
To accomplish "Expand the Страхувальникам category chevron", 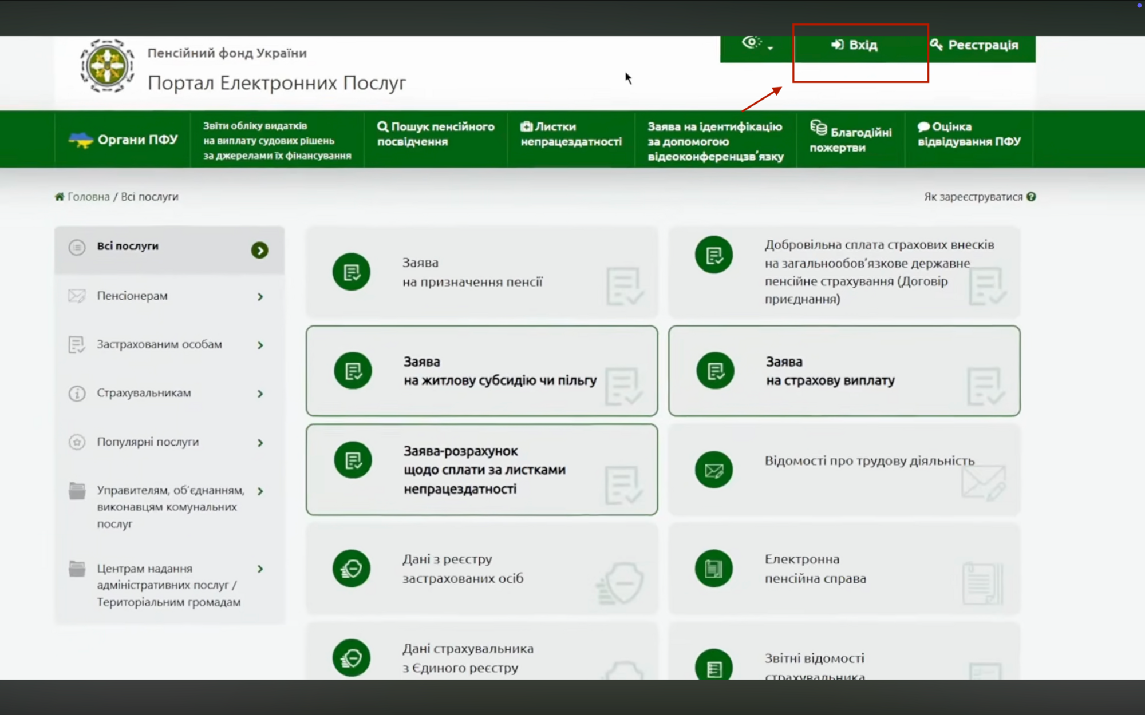I will pyautogui.click(x=260, y=394).
